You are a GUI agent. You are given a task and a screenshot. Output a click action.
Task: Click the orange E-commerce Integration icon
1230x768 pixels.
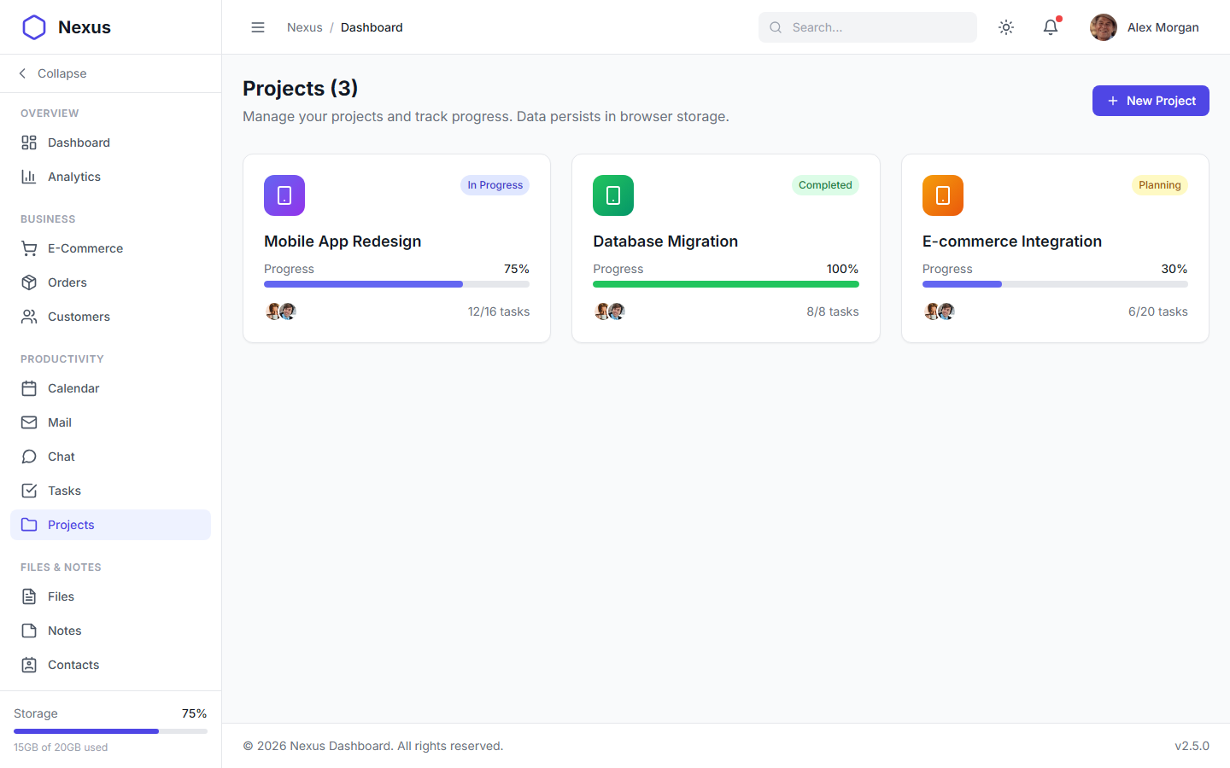tap(943, 195)
